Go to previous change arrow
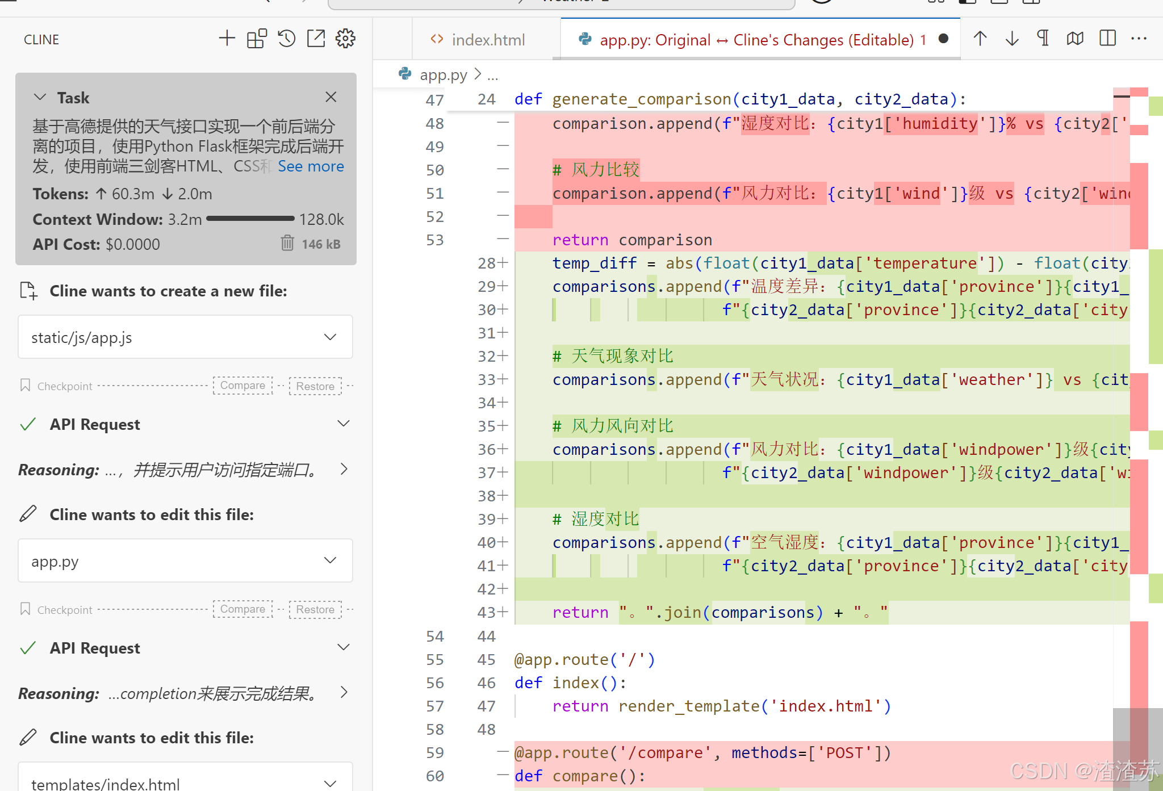 [980, 39]
